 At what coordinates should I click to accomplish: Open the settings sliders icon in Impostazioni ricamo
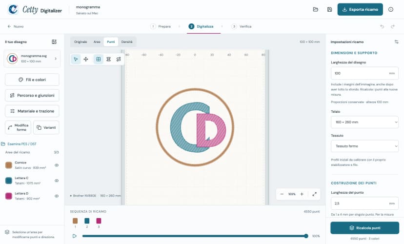397,42
